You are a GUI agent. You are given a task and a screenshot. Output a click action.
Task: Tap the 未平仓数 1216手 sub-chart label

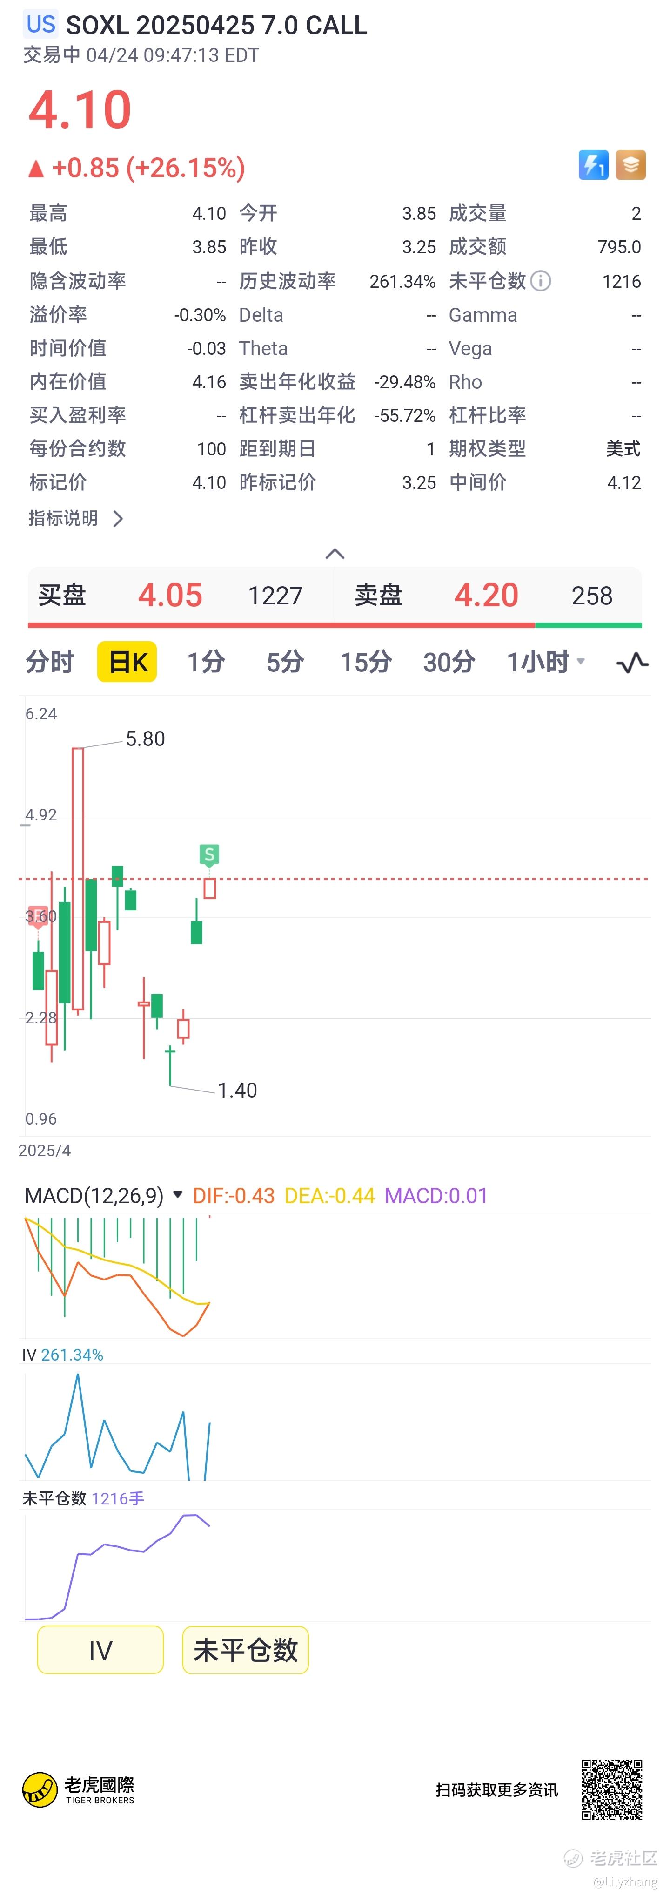point(83,1498)
